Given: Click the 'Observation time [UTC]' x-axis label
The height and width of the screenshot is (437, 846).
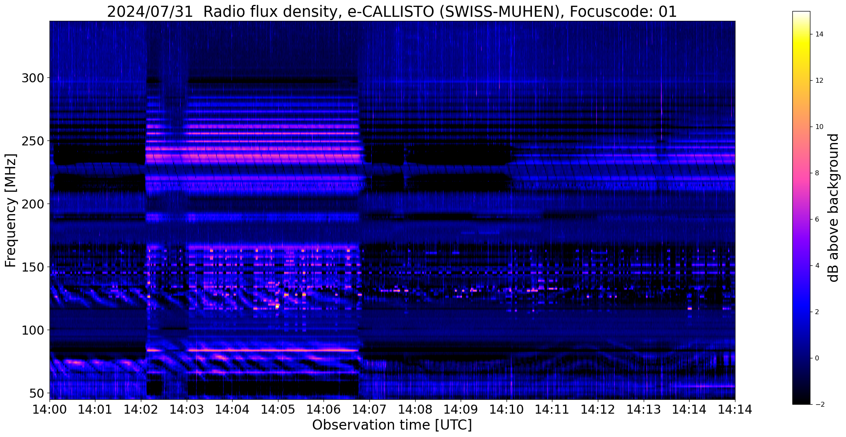Looking at the screenshot, I should point(392,425).
